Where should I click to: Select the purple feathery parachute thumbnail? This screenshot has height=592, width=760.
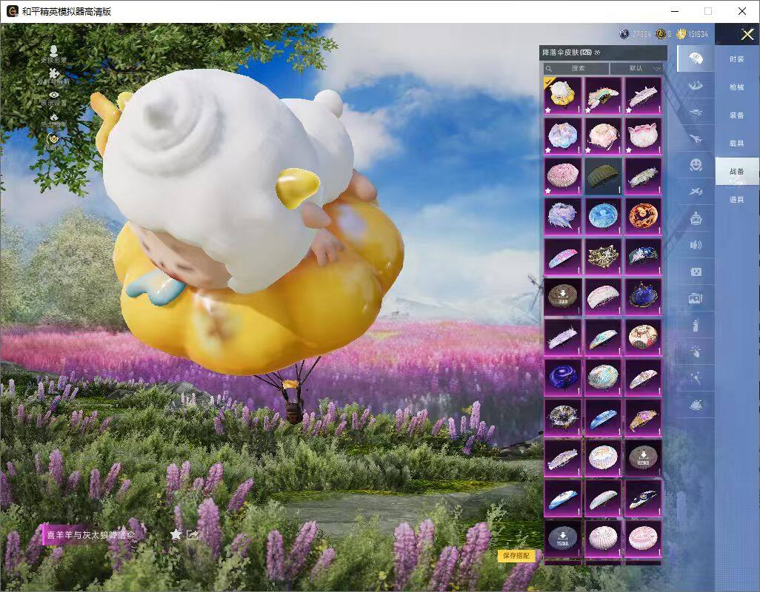562,215
